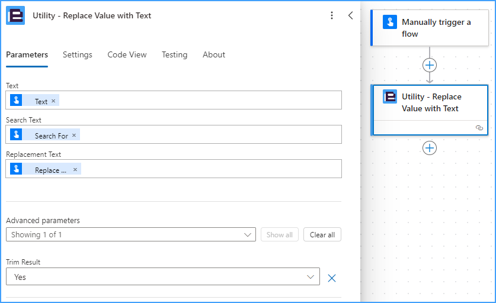This screenshot has height=303, width=496.
Task: Open the Code View tab
Action: tap(127, 54)
